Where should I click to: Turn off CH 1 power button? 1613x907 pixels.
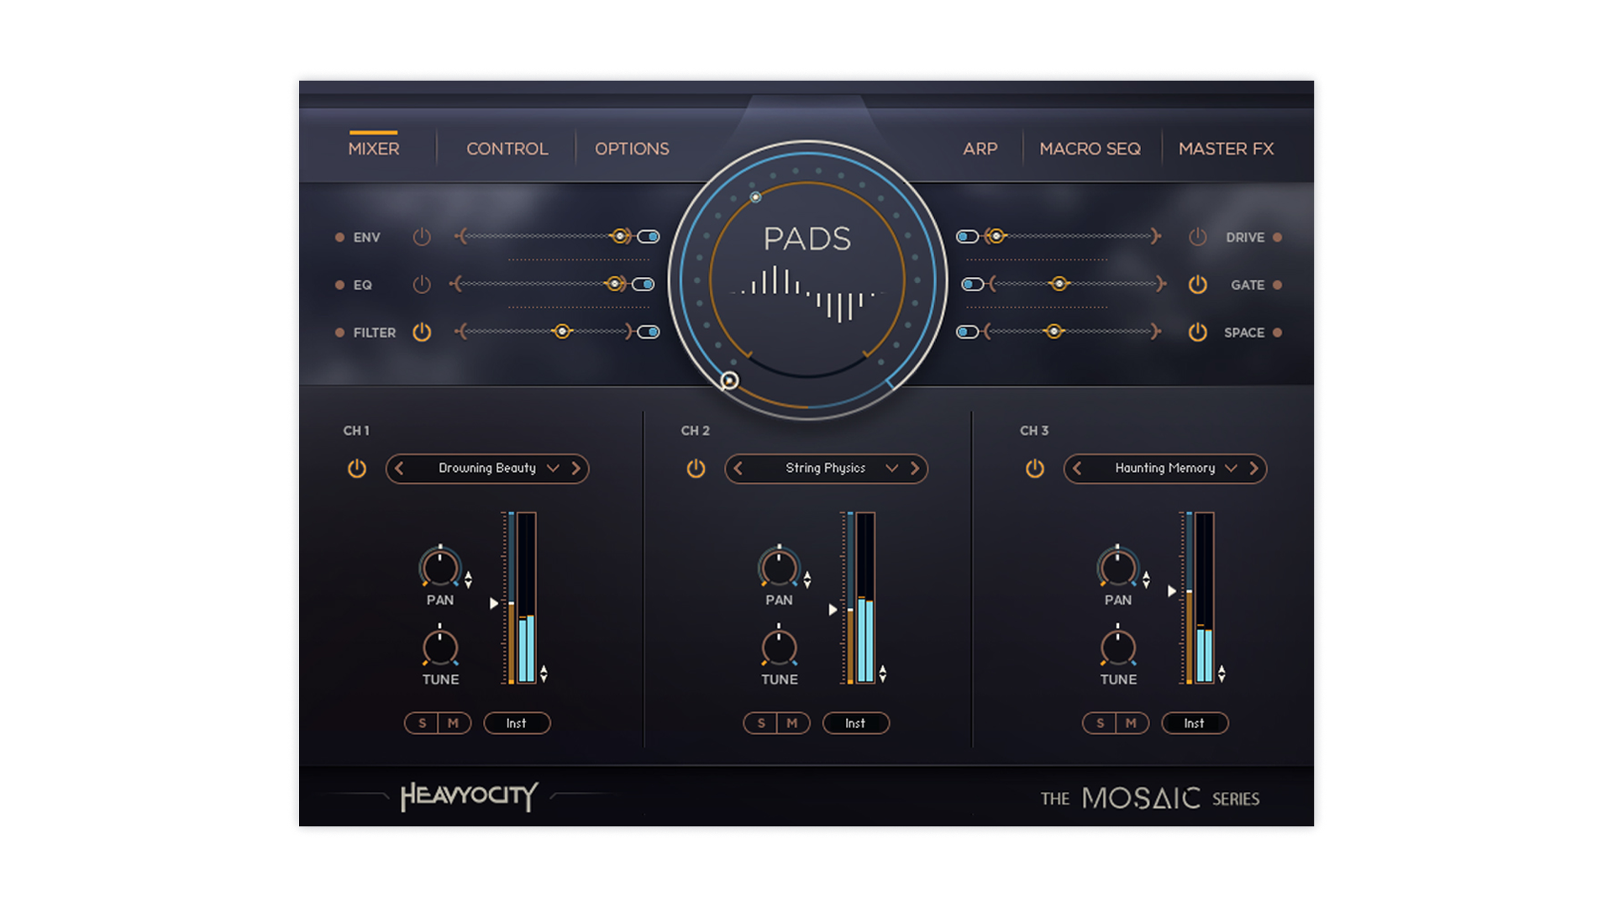coord(357,469)
